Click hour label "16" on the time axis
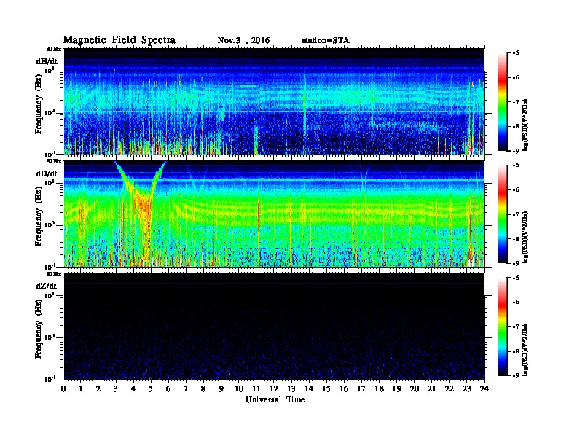Image resolution: width=577 pixels, height=446 pixels. [344, 389]
